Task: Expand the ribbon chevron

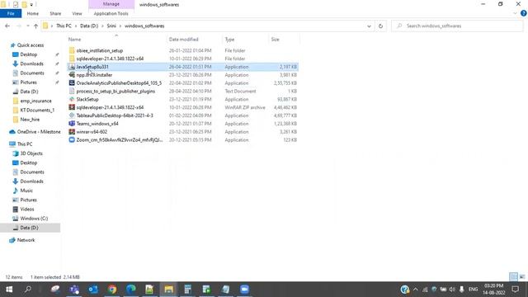Action: tap(515, 13)
